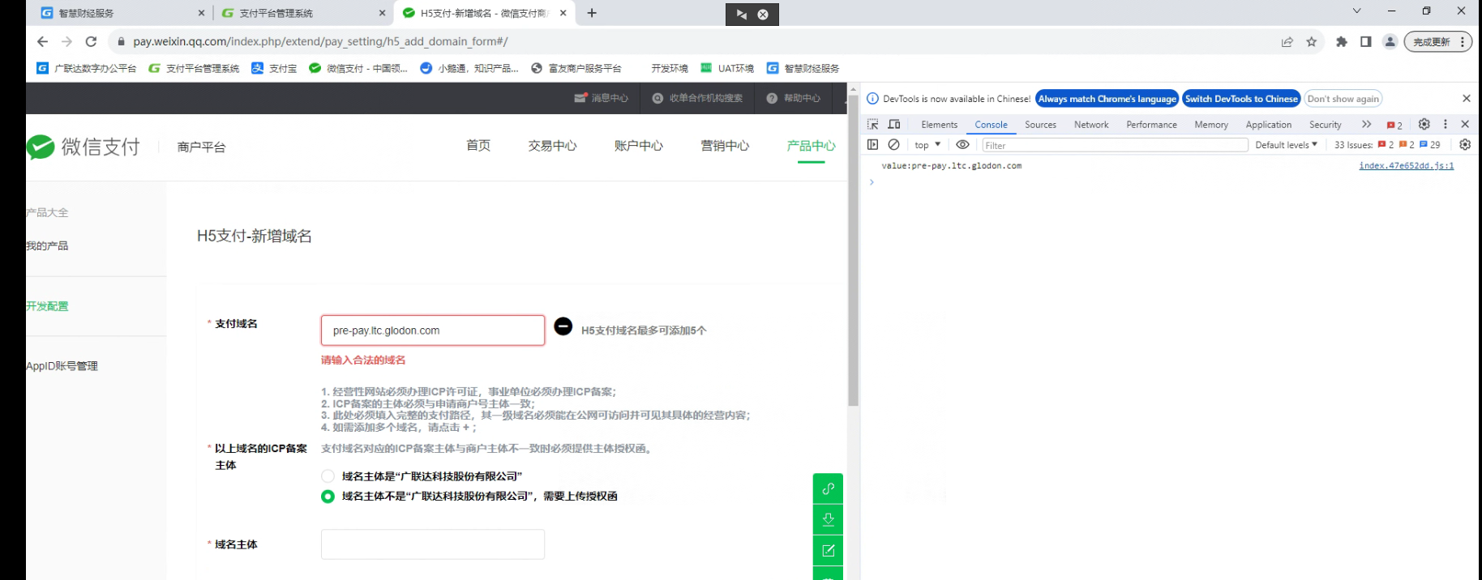
Task: Go back to the previous page
Action: coord(43,41)
